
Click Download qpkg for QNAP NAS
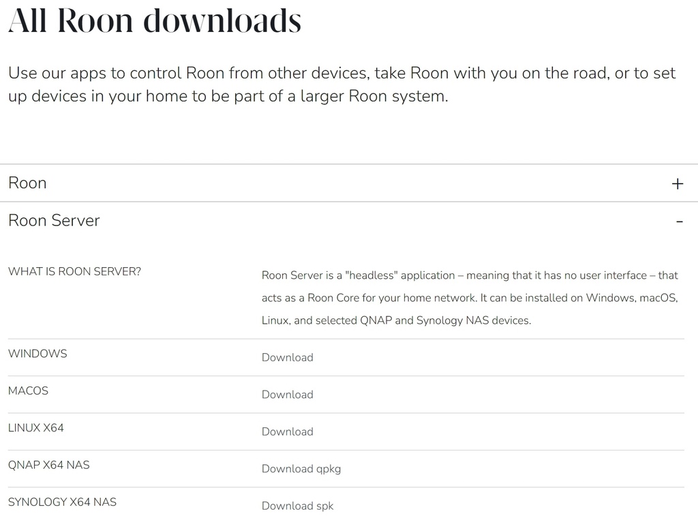click(x=301, y=469)
